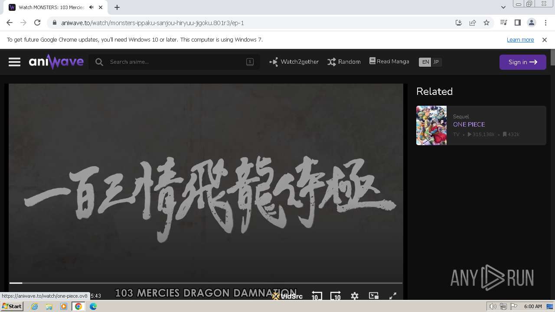Viewport: 555px width, 312px height.
Task: Launch Microsoft Edge from taskbar
Action: (x=93, y=306)
